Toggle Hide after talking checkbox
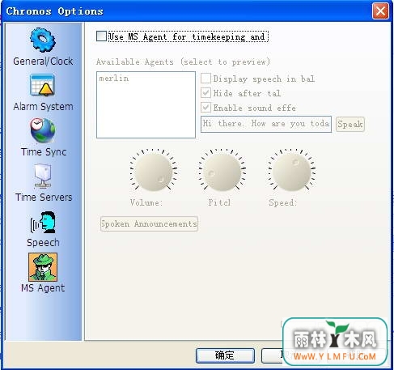The height and width of the screenshot is (370, 394). coord(205,93)
